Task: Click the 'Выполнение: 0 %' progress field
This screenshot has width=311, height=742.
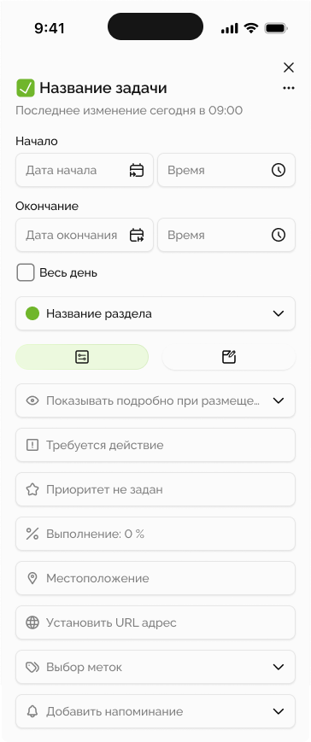Action: (155, 534)
